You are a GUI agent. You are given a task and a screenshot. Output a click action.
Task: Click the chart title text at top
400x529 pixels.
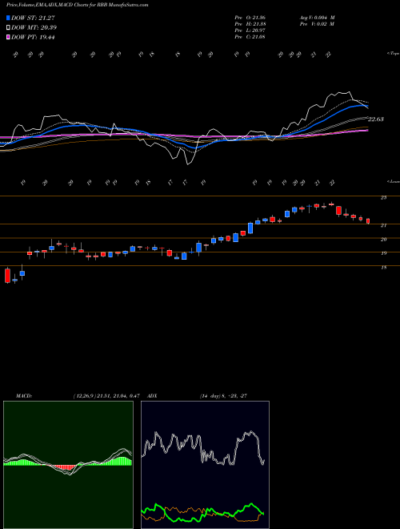coord(77,5)
